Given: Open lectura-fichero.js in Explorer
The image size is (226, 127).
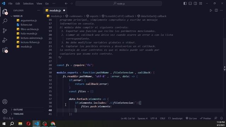Looking at the screenshot, I should coord(30,42).
